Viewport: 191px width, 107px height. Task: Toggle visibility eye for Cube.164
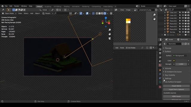(183, 12)
